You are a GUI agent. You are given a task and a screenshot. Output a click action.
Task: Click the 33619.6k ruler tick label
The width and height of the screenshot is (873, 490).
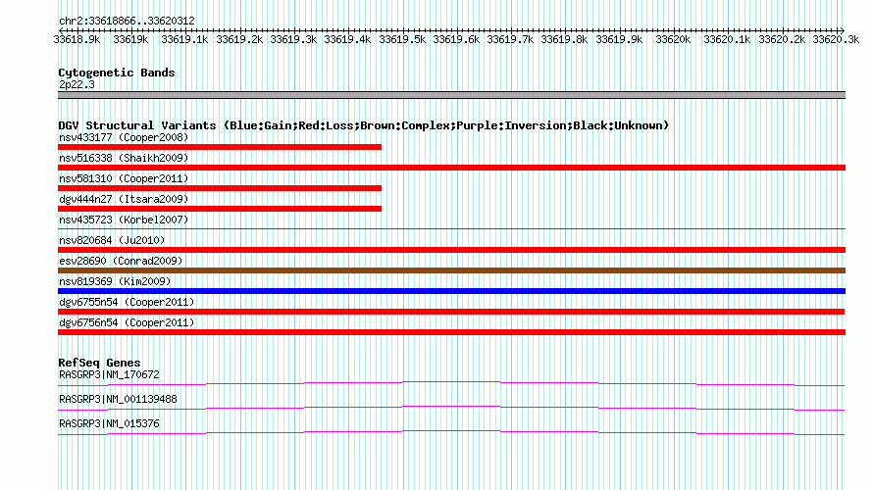pos(456,39)
